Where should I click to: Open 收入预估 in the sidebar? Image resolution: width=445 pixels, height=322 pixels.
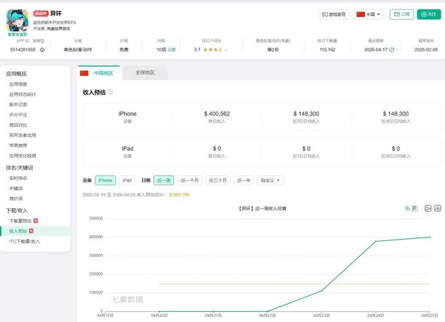pyautogui.click(x=18, y=231)
